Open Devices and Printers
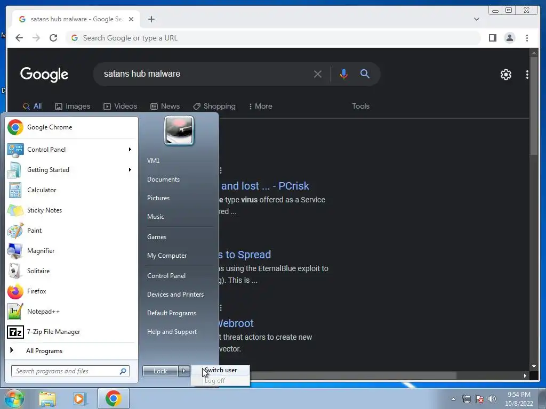 point(175,294)
